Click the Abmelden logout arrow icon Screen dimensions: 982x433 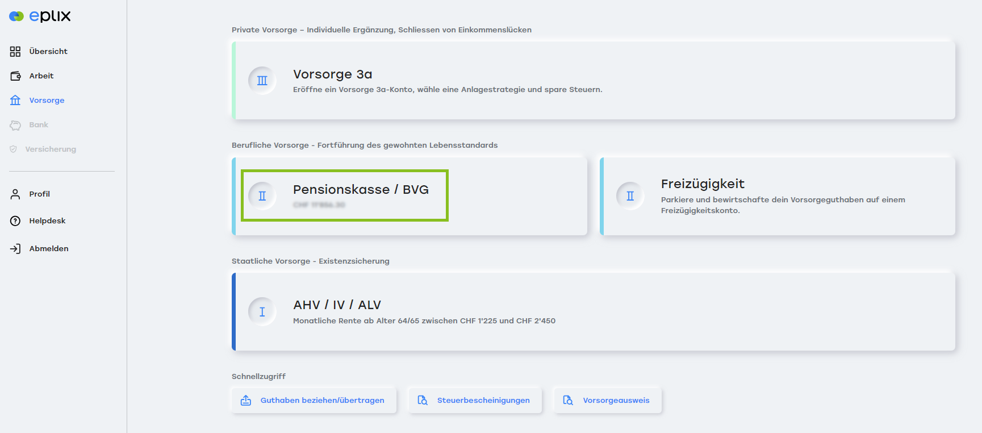coord(15,249)
